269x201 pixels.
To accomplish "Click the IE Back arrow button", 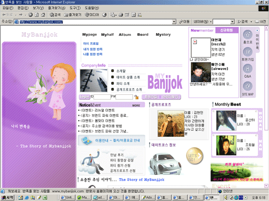I will coord(7,15).
